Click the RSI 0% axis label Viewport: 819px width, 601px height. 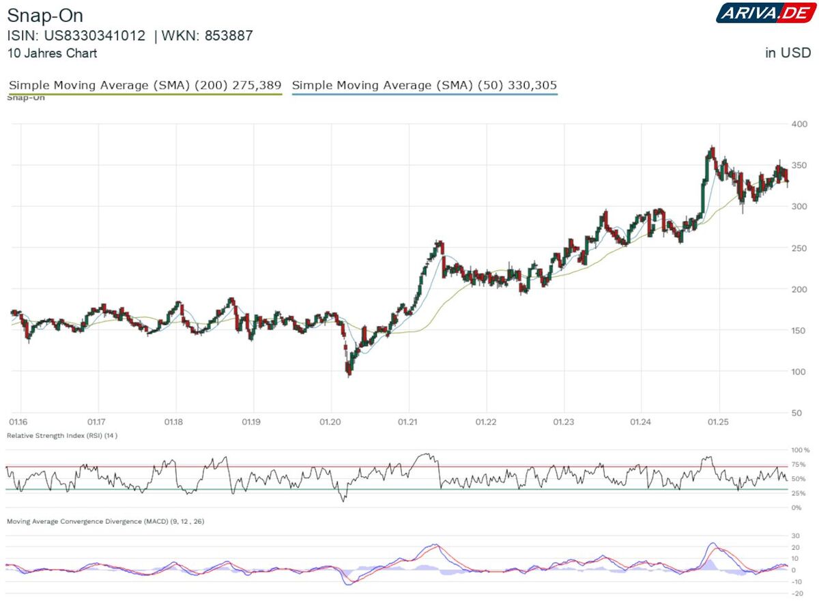pyautogui.click(x=798, y=508)
